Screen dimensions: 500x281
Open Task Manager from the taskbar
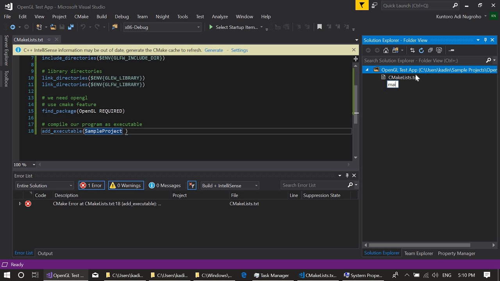271,275
